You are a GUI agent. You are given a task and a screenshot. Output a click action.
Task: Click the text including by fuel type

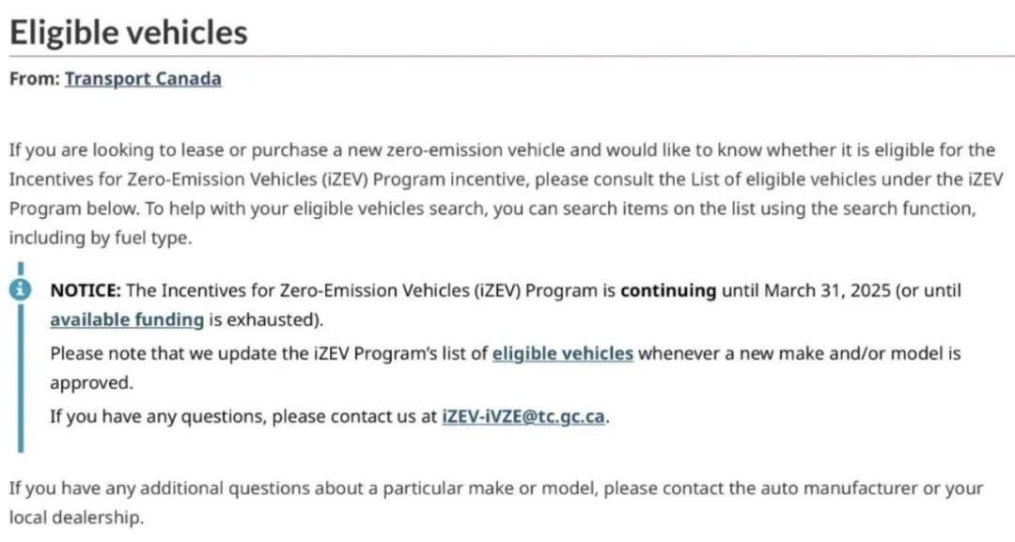(101, 238)
